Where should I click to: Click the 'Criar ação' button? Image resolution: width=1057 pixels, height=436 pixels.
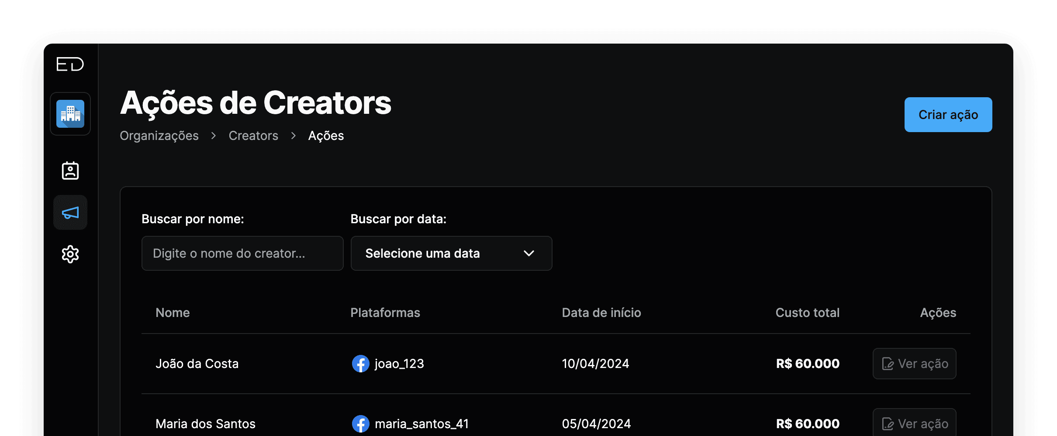coord(948,115)
